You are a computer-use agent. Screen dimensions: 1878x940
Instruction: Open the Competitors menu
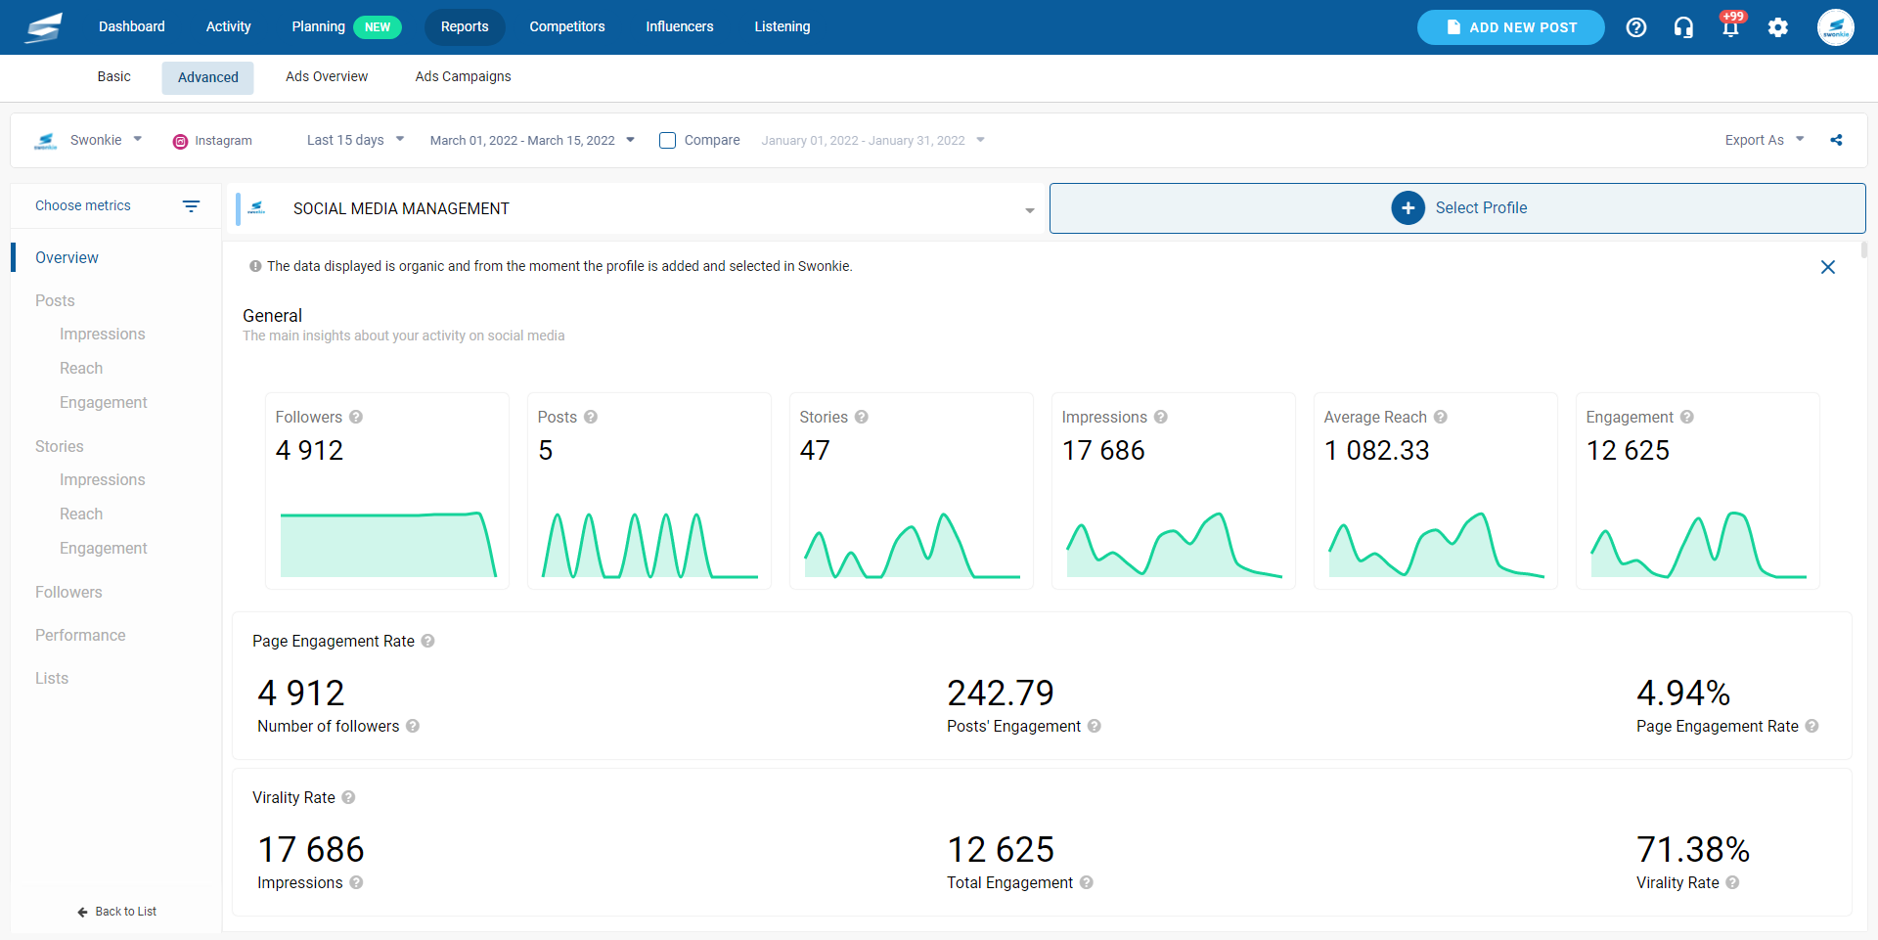[567, 26]
